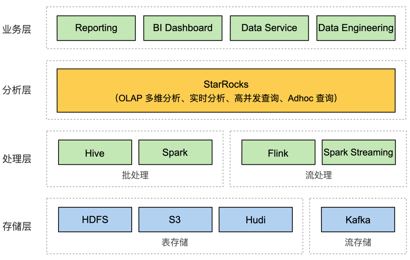Click the S3 storage box
Viewport: 410px width, 260px height.
pyautogui.click(x=175, y=220)
